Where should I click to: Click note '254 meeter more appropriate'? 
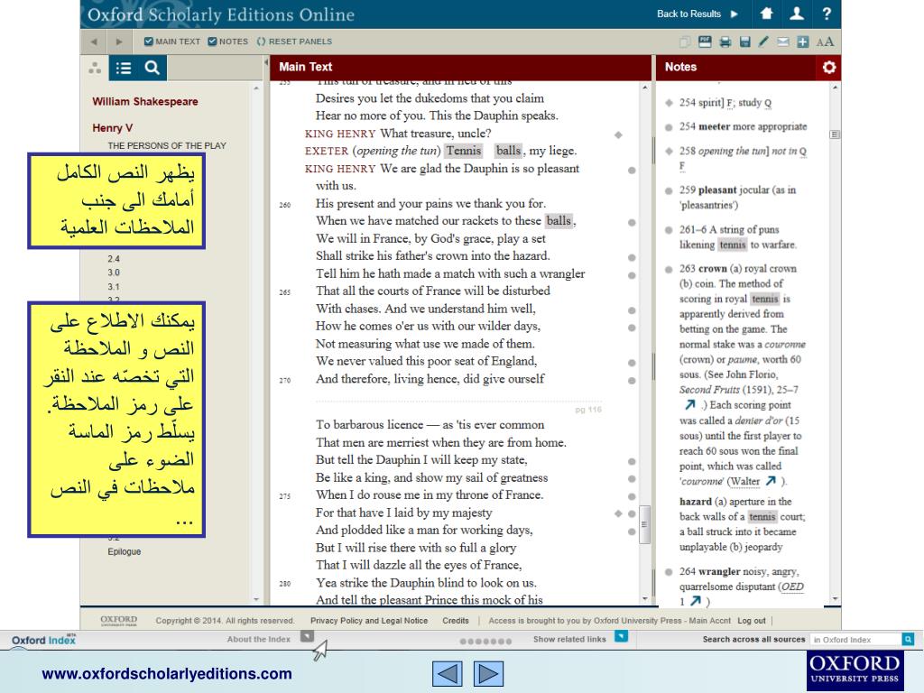(x=743, y=126)
